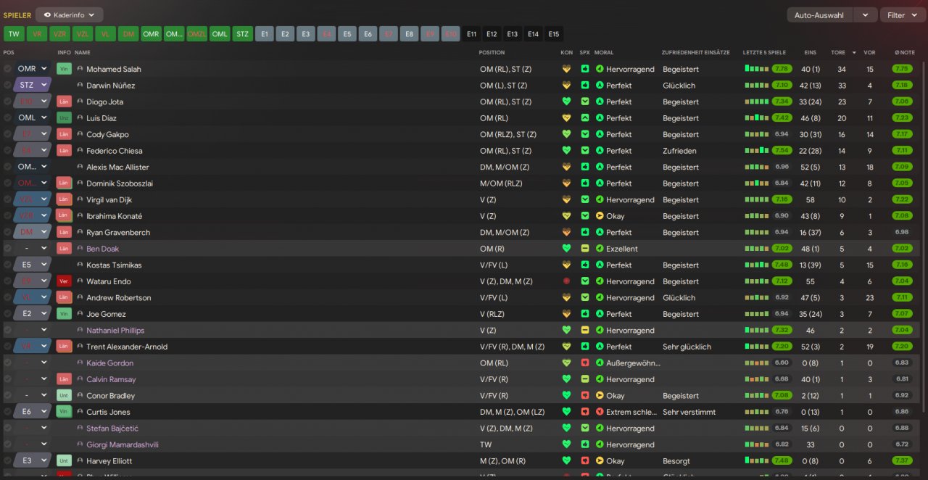Open the STZ position dropdown for Darwin Núñez
The width and height of the screenshot is (928, 480).
point(33,86)
